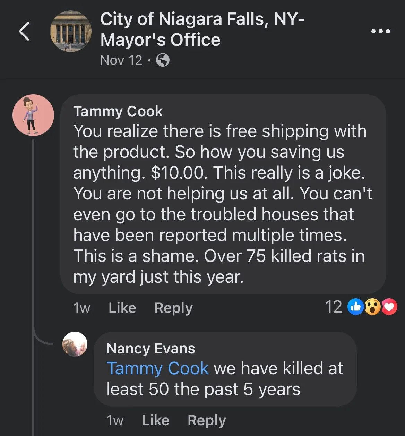Click the red heart reaction icon
Viewport: 405px width, 436px height.
click(389, 307)
